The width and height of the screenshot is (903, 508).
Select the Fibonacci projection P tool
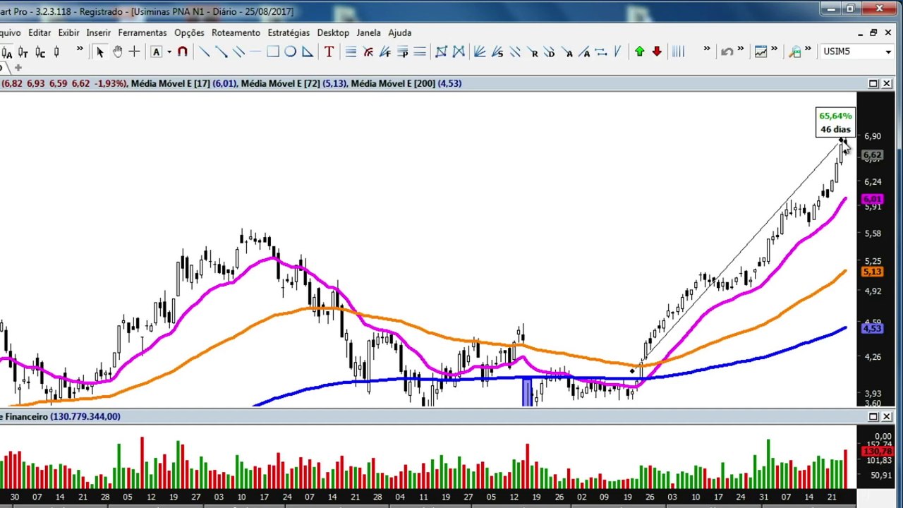(402, 52)
